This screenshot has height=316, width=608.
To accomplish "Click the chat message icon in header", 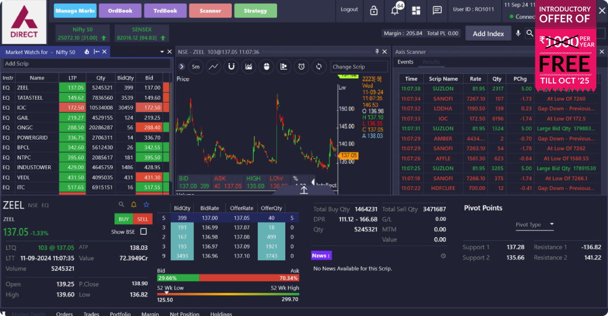I will (x=437, y=10).
